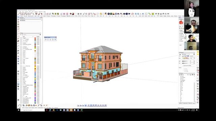Enable Use sun for shading checkbox
This screenshot has width=216, height=121.
[184, 66]
